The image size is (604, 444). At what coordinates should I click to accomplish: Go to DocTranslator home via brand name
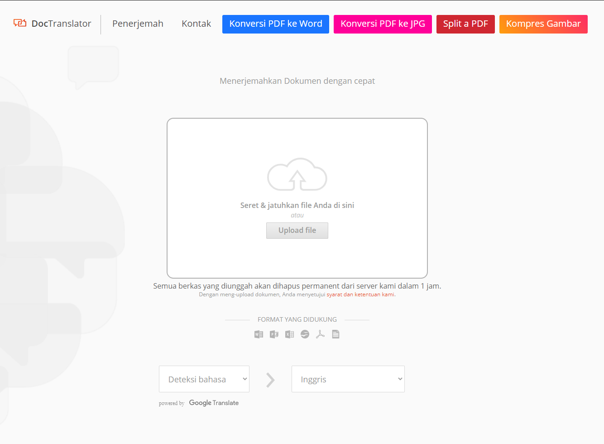click(61, 24)
